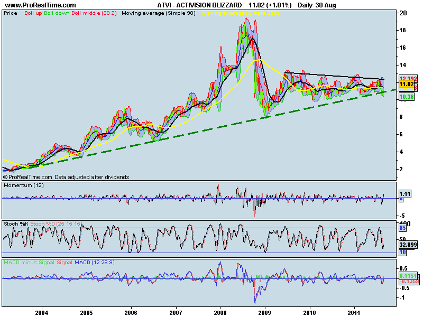The image size is (423, 317).
Task: Select the red Boll up legend entry
Action: (x=33, y=13)
